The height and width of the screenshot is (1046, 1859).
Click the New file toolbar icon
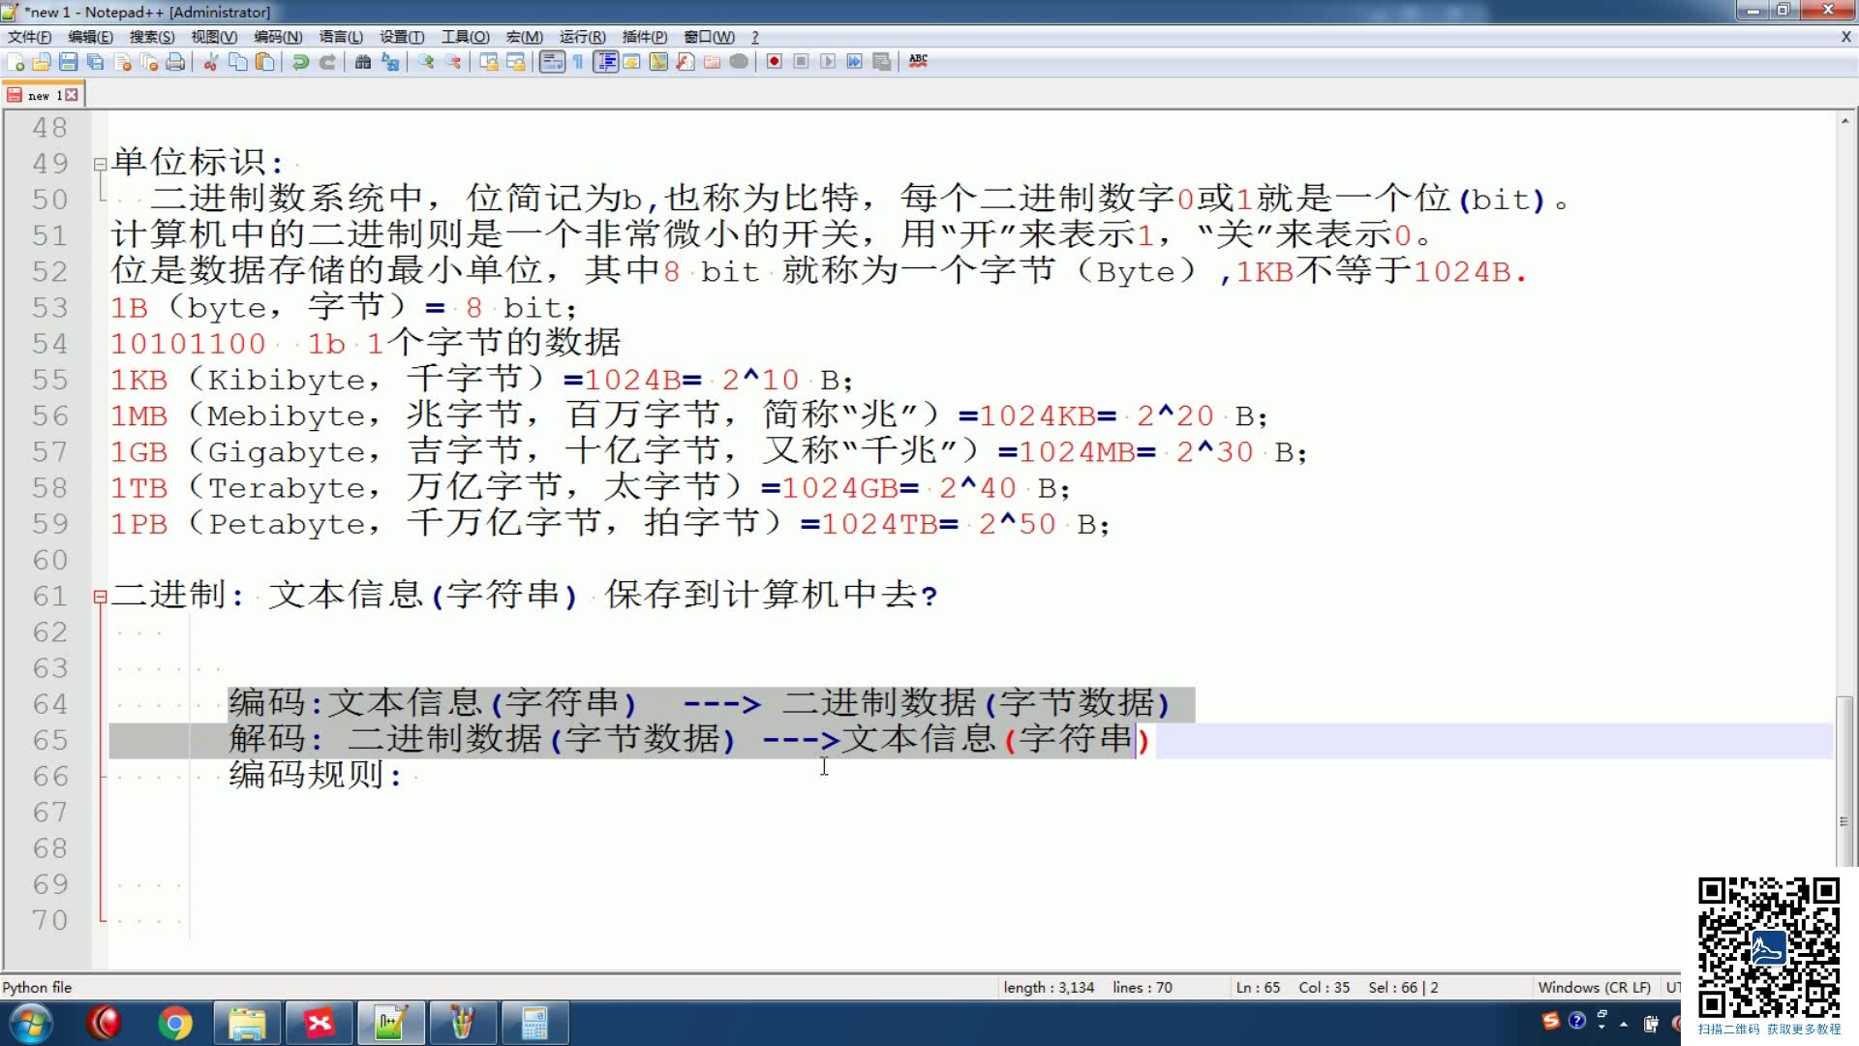pyautogui.click(x=15, y=62)
